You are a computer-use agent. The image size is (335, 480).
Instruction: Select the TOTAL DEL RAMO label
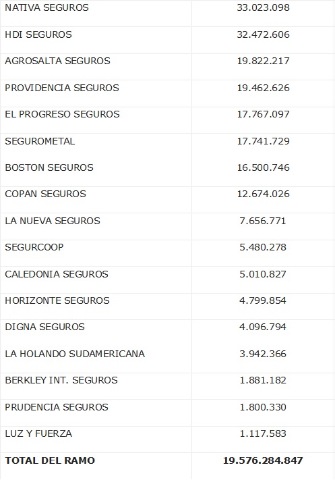[50, 460]
